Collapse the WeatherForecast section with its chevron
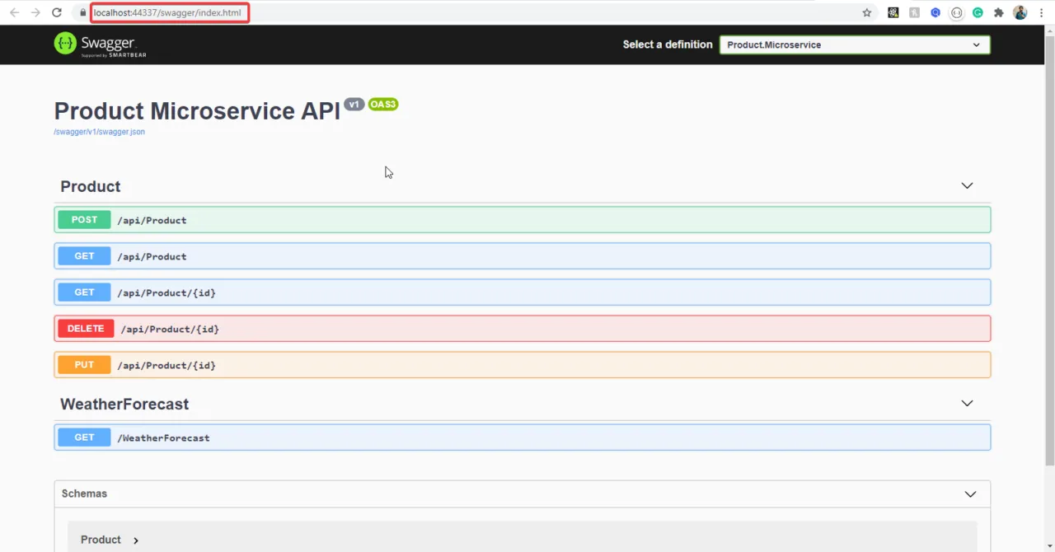The width and height of the screenshot is (1055, 552). [967, 404]
